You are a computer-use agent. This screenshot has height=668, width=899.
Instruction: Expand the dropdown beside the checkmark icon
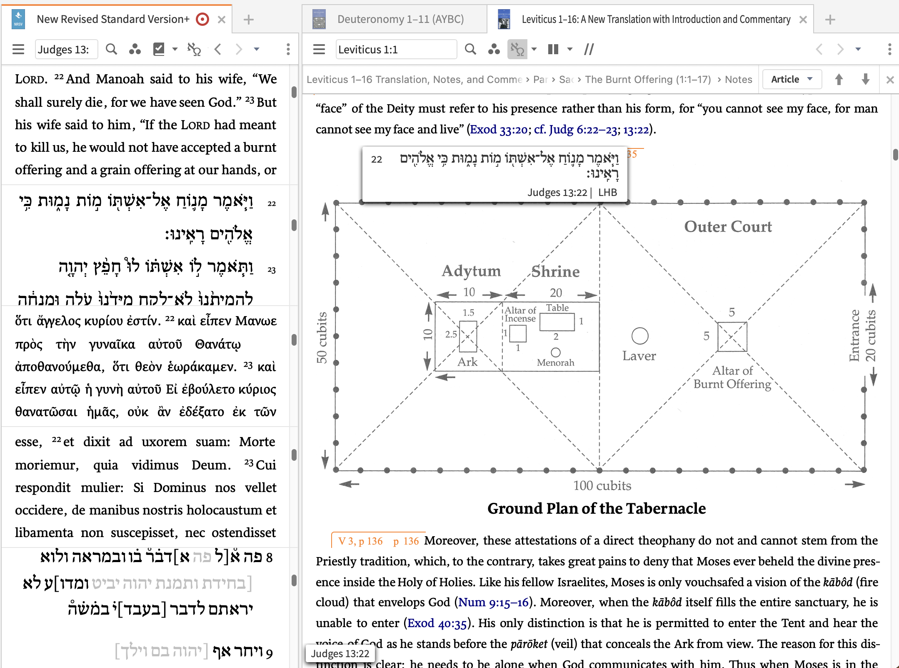175,49
